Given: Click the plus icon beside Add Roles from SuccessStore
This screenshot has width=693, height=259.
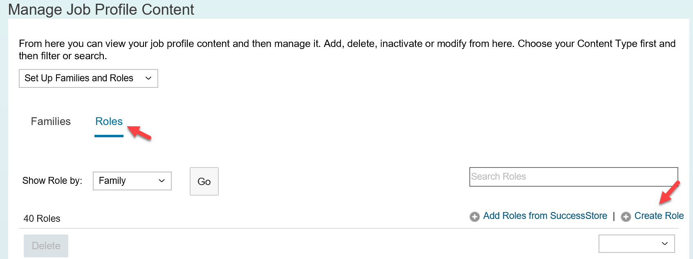Looking at the screenshot, I should 474,217.
